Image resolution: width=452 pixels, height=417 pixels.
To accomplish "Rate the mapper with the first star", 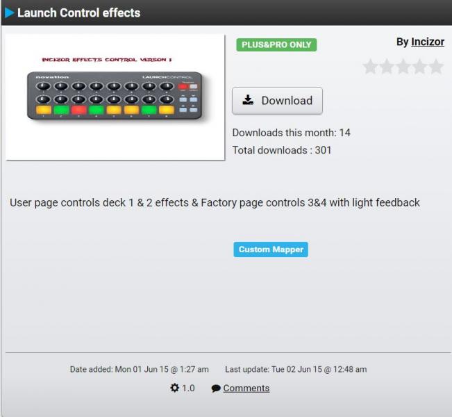I will (x=371, y=67).
